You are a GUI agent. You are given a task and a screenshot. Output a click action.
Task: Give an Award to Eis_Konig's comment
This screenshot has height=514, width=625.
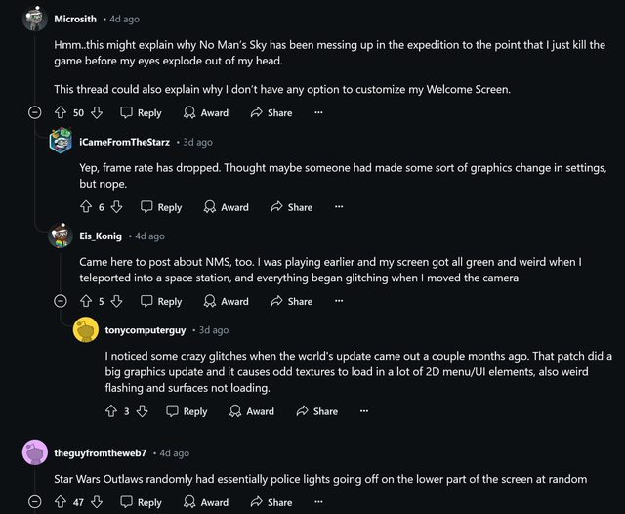(226, 302)
